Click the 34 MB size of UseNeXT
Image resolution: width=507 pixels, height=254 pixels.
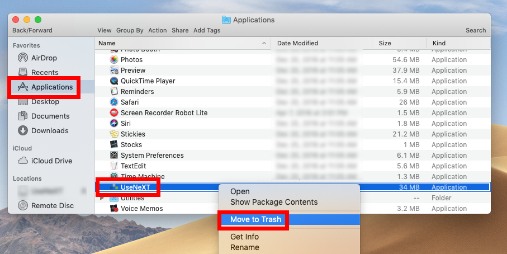point(409,187)
